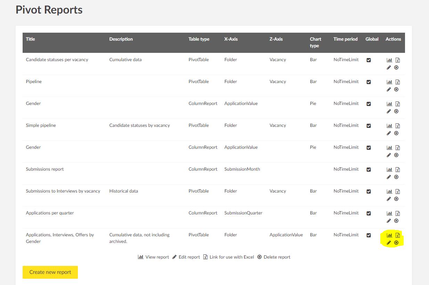Click the Simple pipeline report title
Screen dimensions: 429x285
(41, 125)
